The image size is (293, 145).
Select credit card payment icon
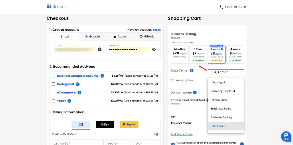[81, 124]
